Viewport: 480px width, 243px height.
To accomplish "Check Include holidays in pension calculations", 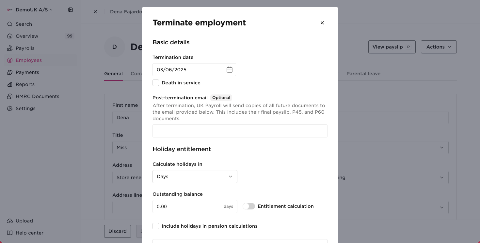I will coord(156,226).
